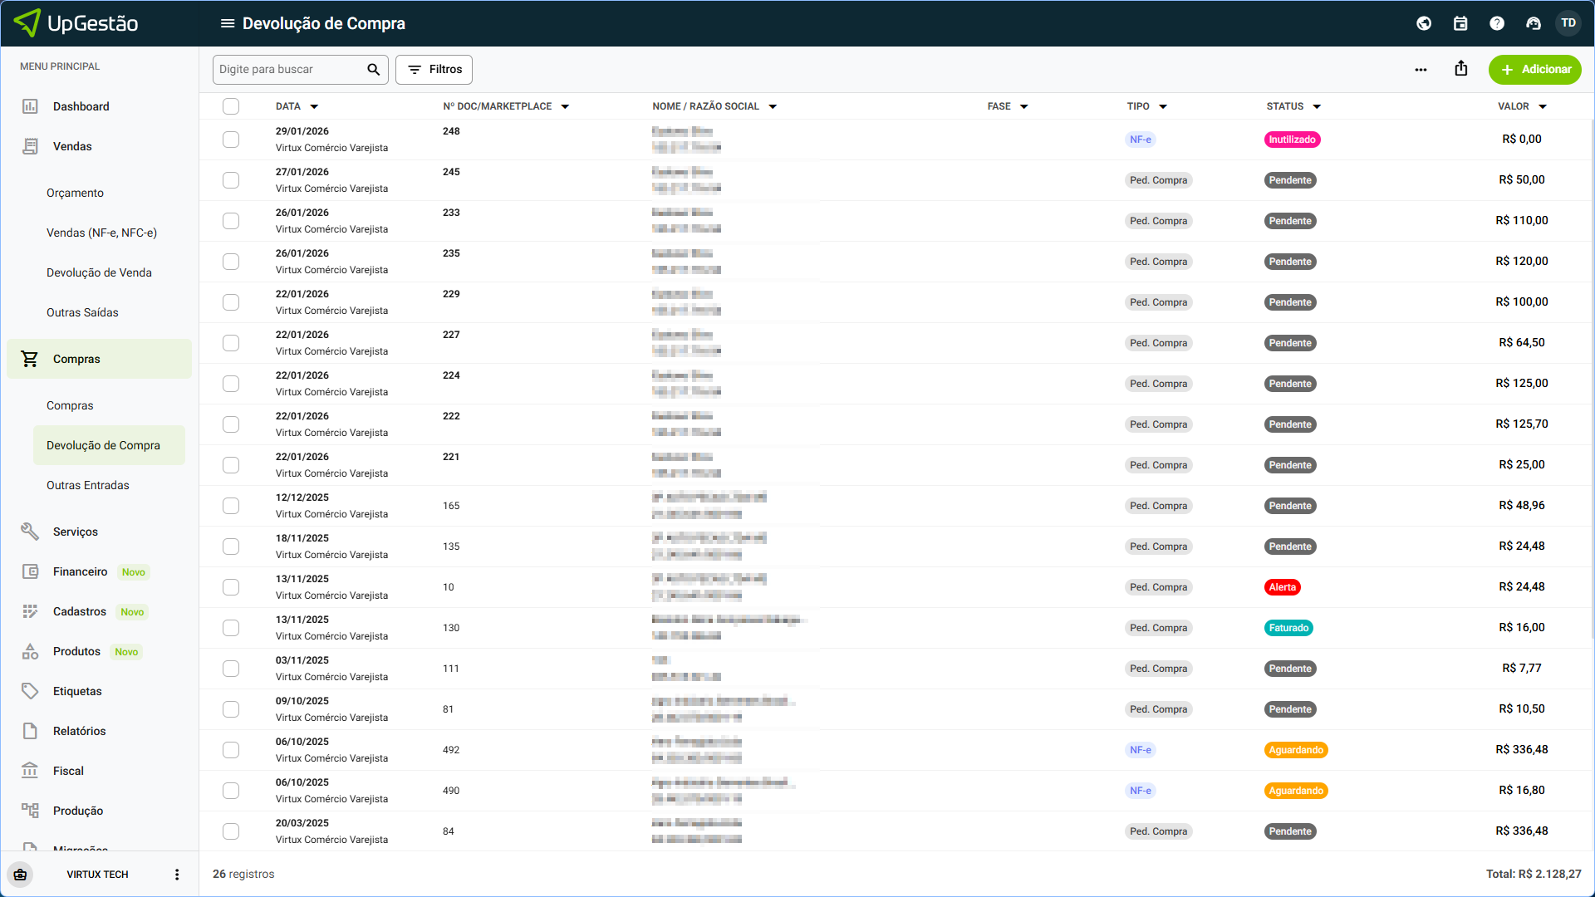The image size is (1595, 897).
Task: Open Devolução de Venda menu item
Action: [x=99, y=272]
